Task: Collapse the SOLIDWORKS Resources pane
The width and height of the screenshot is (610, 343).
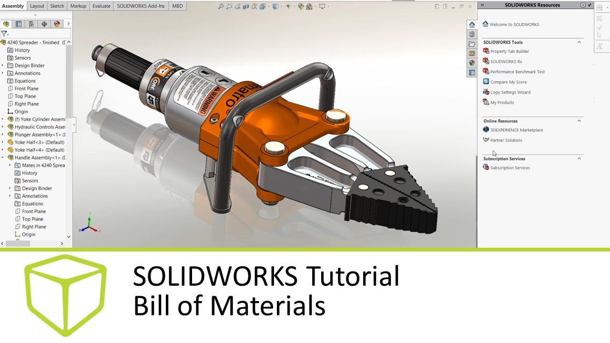Action: pyautogui.click(x=482, y=5)
